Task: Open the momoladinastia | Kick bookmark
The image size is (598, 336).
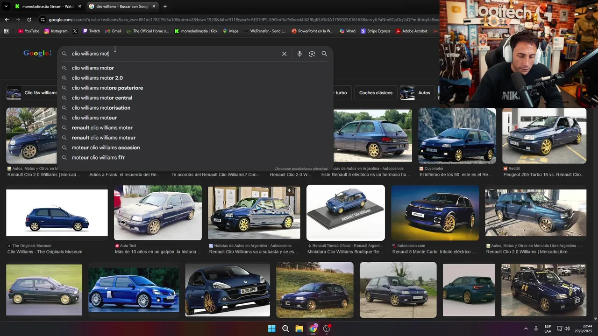Action: click(x=196, y=31)
